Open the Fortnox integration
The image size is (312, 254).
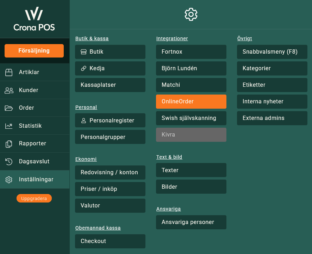pyautogui.click(x=191, y=52)
